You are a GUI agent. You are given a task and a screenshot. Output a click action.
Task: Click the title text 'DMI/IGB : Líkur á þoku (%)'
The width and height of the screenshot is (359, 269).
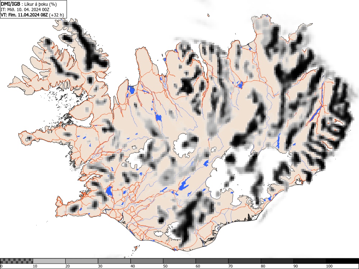point(29,4)
